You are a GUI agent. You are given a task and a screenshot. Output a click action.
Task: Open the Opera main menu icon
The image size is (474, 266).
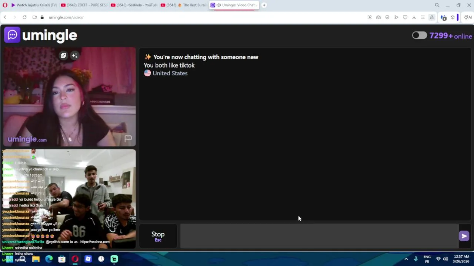coord(5,5)
